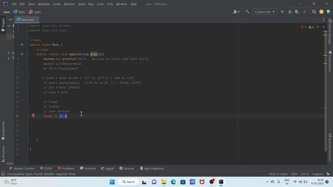
Task: Open TODO tool window
Action: click(x=46, y=168)
